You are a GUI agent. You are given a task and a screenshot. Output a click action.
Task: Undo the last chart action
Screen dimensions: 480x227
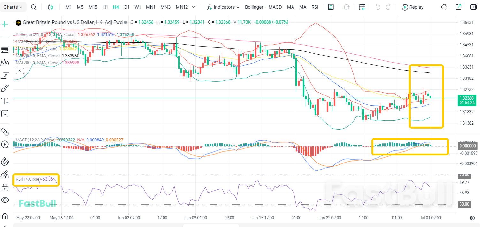click(378, 7)
